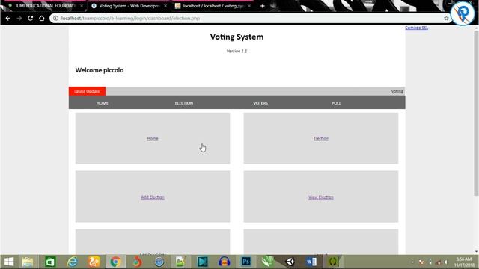Screen dimensions: 479x269
Task: Close the Voting System browser tab
Action: (165, 6)
